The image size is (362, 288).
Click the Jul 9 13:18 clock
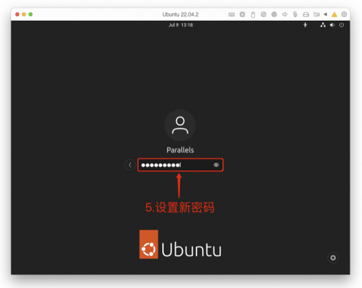pos(180,25)
